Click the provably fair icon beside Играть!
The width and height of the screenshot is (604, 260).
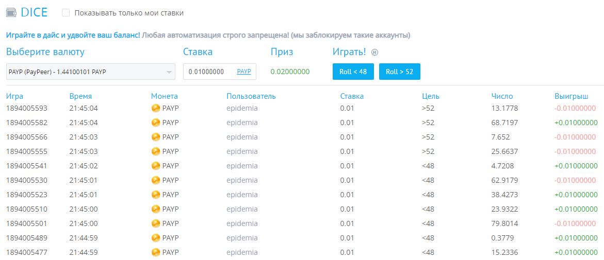tap(373, 53)
